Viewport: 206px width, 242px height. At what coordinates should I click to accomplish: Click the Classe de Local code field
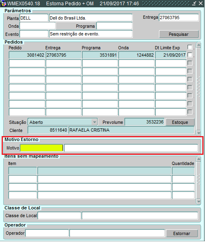point(60,216)
